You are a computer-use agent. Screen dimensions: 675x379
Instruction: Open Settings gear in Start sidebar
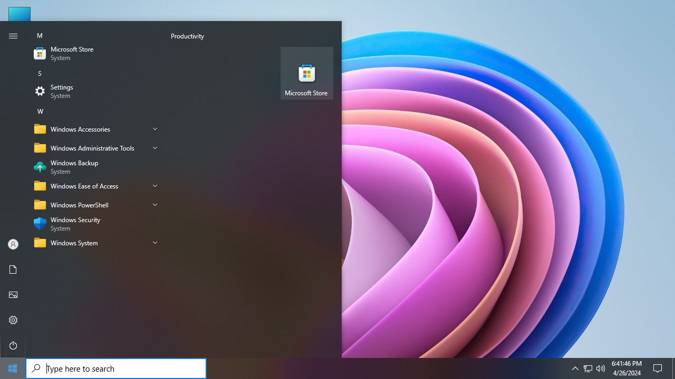click(x=13, y=320)
